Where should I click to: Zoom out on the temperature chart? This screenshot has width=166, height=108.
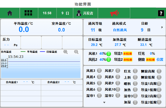pyautogui.click(x=76, y=52)
